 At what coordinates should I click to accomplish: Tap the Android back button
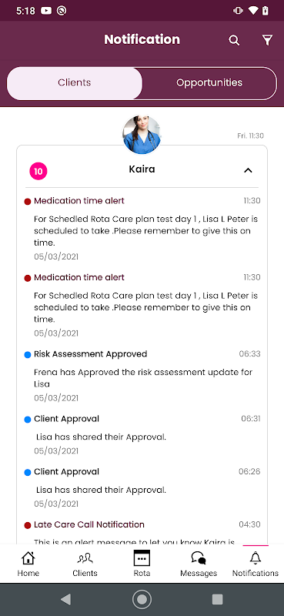point(65,599)
